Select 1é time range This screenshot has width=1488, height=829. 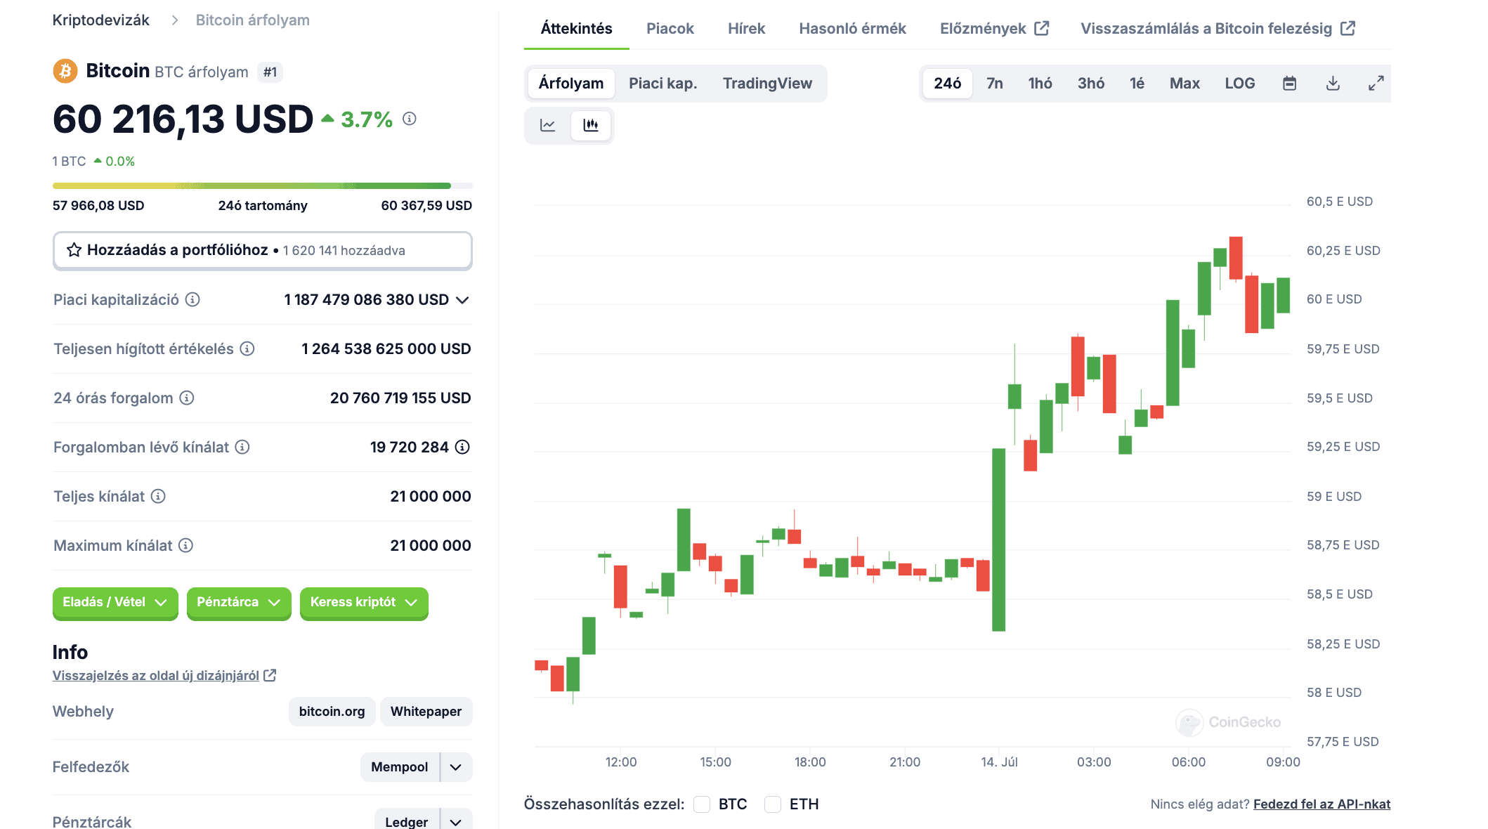tap(1137, 84)
